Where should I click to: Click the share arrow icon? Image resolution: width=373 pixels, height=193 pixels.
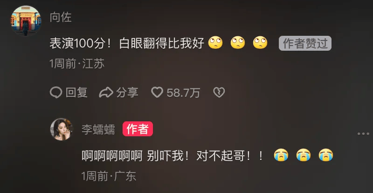pos(106,93)
